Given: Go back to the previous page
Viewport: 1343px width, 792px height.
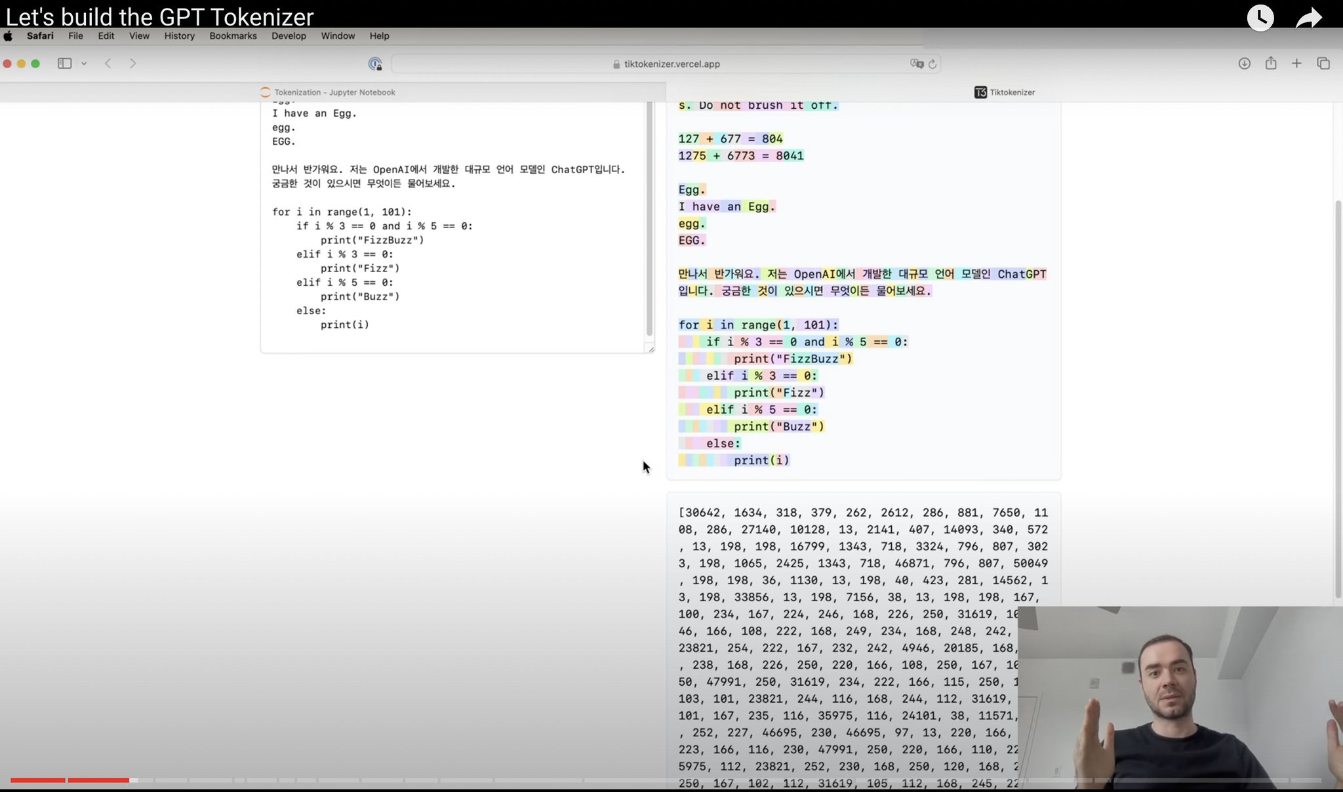Looking at the screenshot, I should [x=108, y=64].
